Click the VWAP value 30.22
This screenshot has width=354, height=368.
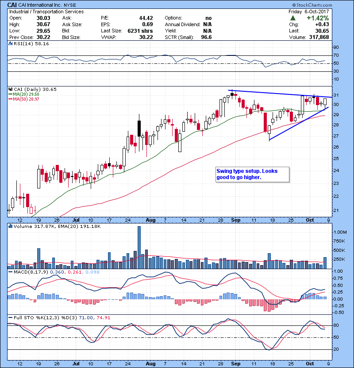[146, 37]
